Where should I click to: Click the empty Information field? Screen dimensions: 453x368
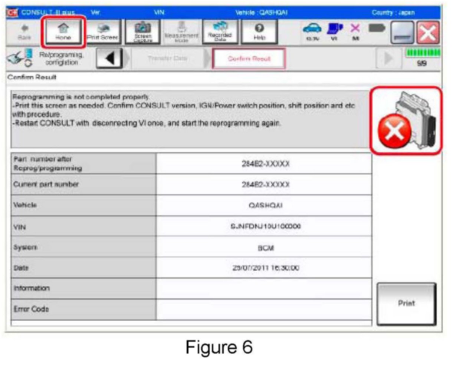click(264, 288)
